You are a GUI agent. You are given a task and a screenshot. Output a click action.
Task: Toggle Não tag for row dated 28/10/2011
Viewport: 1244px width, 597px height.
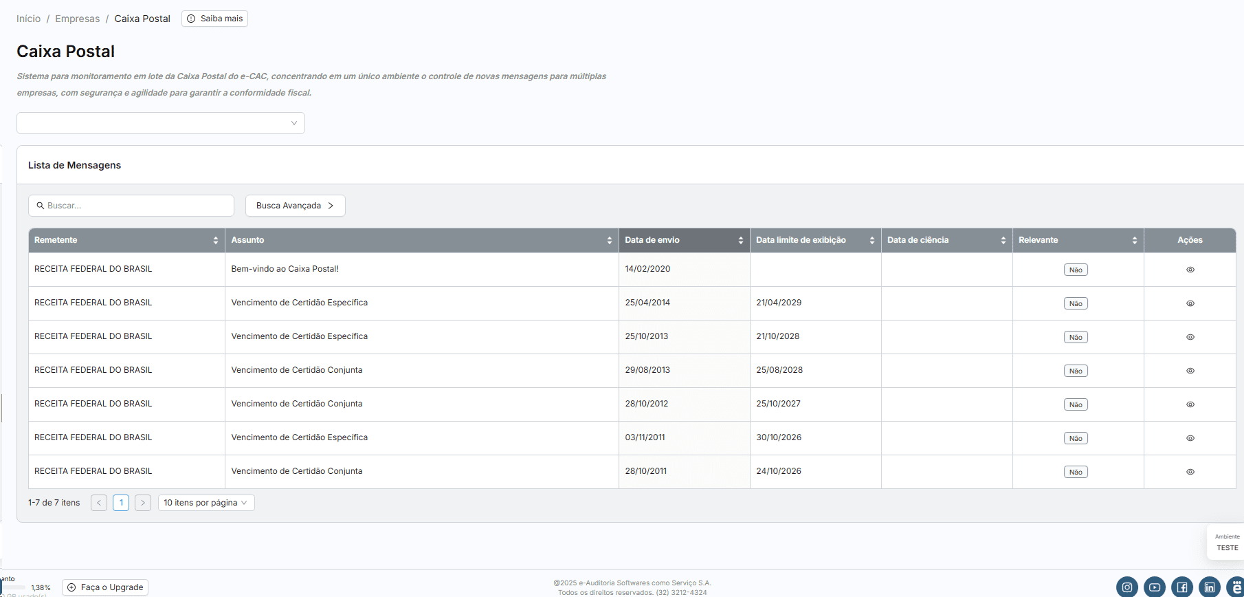tap(1076, 472)
